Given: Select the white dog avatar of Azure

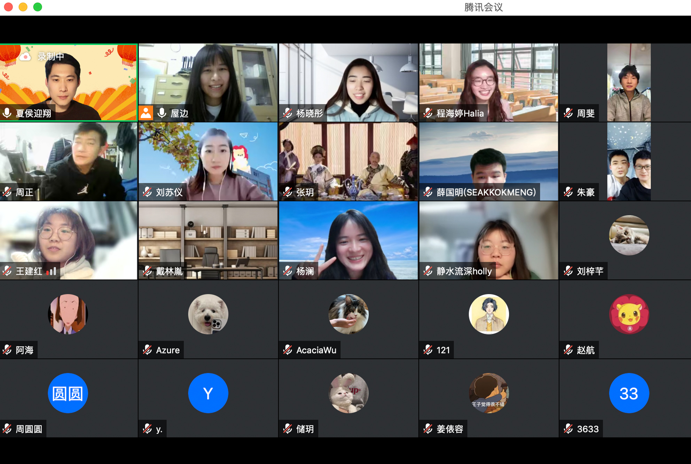Looking at the screenshot, I should click(208, 314).
